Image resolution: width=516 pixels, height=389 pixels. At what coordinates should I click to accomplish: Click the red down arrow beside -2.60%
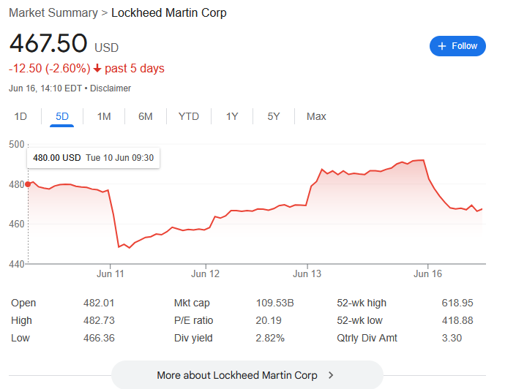point(97,69)
